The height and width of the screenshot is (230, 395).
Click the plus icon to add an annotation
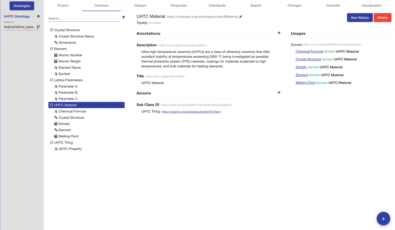pos(279,33)
